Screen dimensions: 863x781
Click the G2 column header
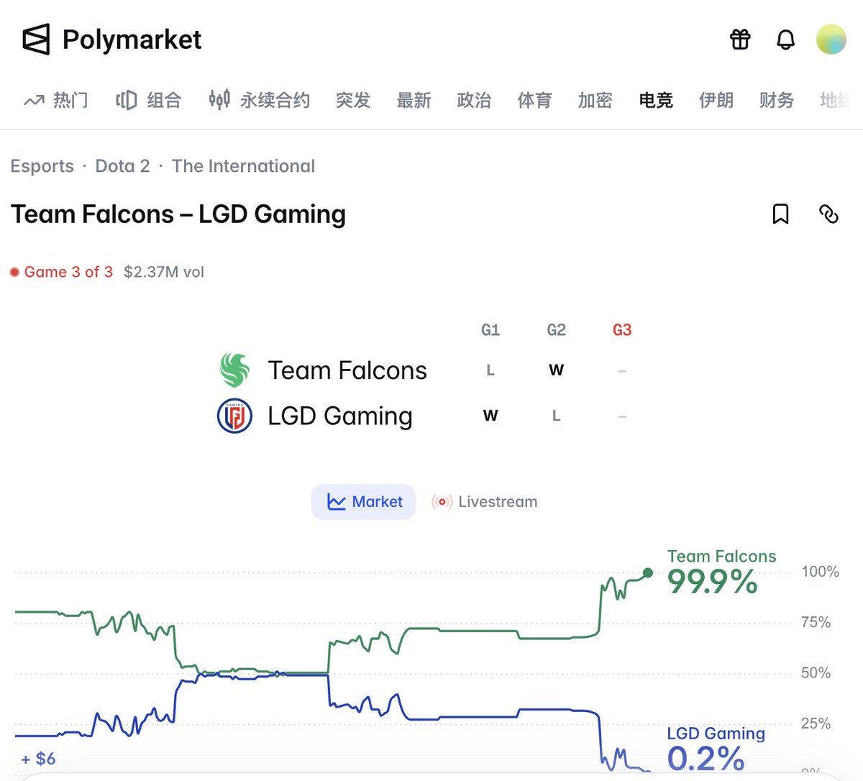click(x=557, y=330)
